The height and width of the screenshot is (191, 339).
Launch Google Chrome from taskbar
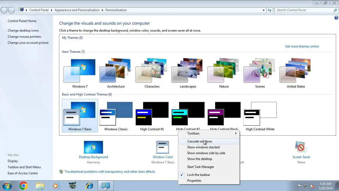click(x=23, y=186)
